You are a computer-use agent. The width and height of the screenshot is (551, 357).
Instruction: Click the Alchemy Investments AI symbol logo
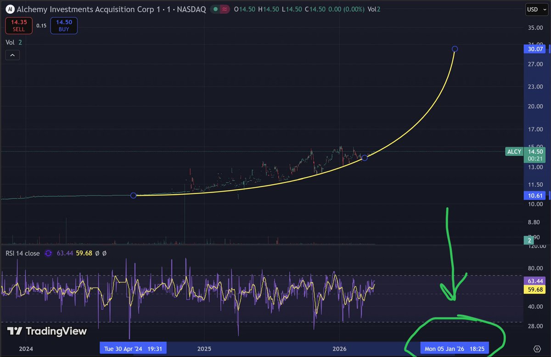(9, 9)
